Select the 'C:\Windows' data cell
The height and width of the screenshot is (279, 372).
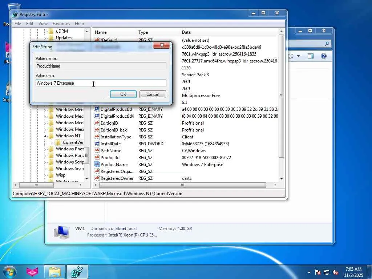coord(194,151)
